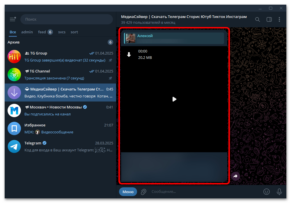Viewport: 291px width, 203px height.
Task: Switch to the admin folder tab
Action: point(27,32)
